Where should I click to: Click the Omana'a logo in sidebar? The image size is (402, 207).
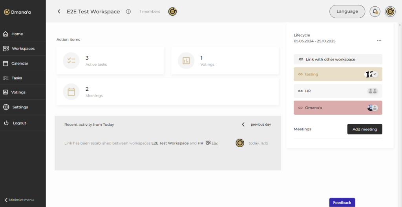click(18, 12)
